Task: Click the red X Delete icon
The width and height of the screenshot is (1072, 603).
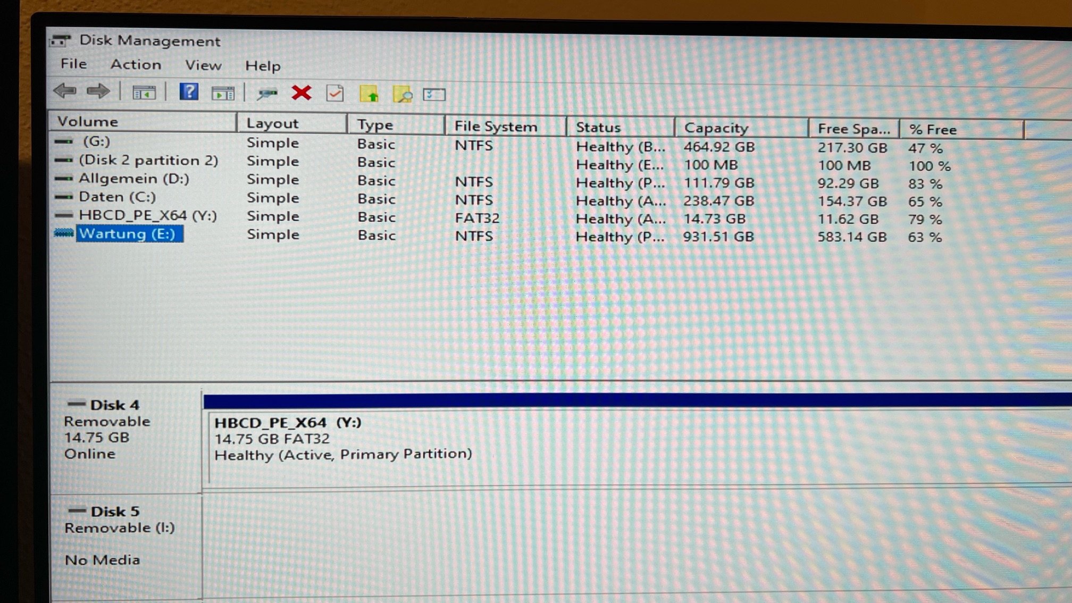Action: 301,93
